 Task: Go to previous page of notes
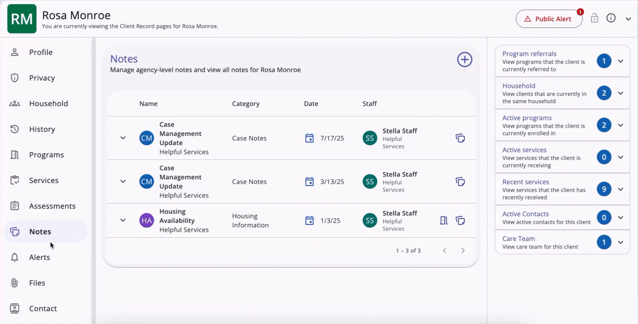coord(445,251)
